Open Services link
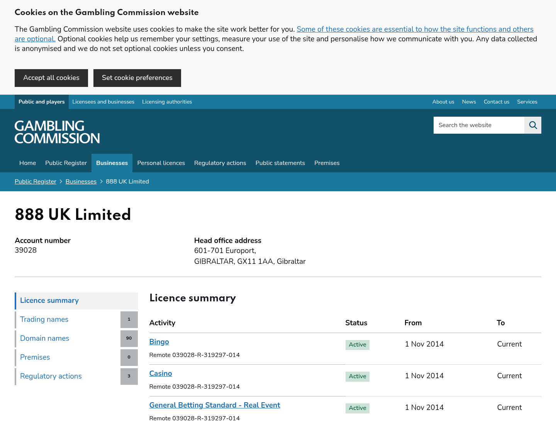The height and width of the screenshot is (425, 556). pyautogui.click(x=527, y=102)
